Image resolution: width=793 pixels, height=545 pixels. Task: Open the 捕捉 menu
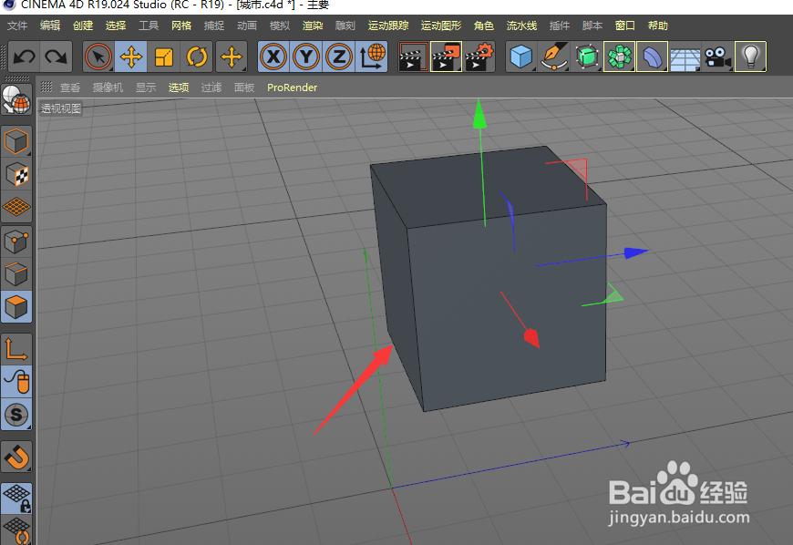[x=214, y=26]
